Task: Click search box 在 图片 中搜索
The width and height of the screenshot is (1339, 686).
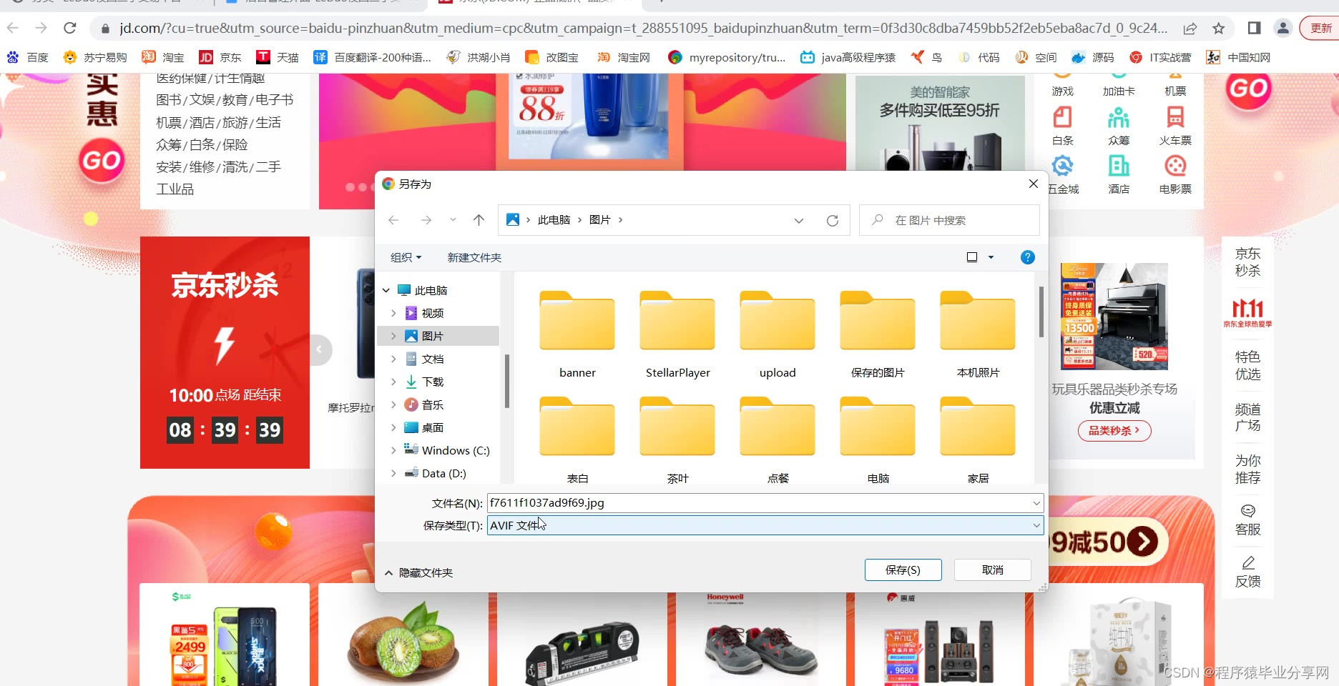Action: [x=949, y=220]
